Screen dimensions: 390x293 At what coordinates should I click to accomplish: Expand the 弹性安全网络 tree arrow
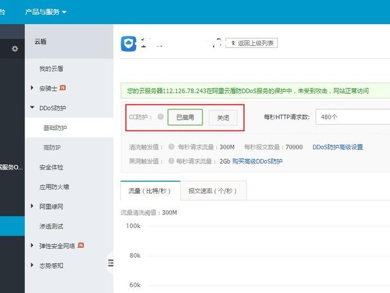tap(32, 245)
